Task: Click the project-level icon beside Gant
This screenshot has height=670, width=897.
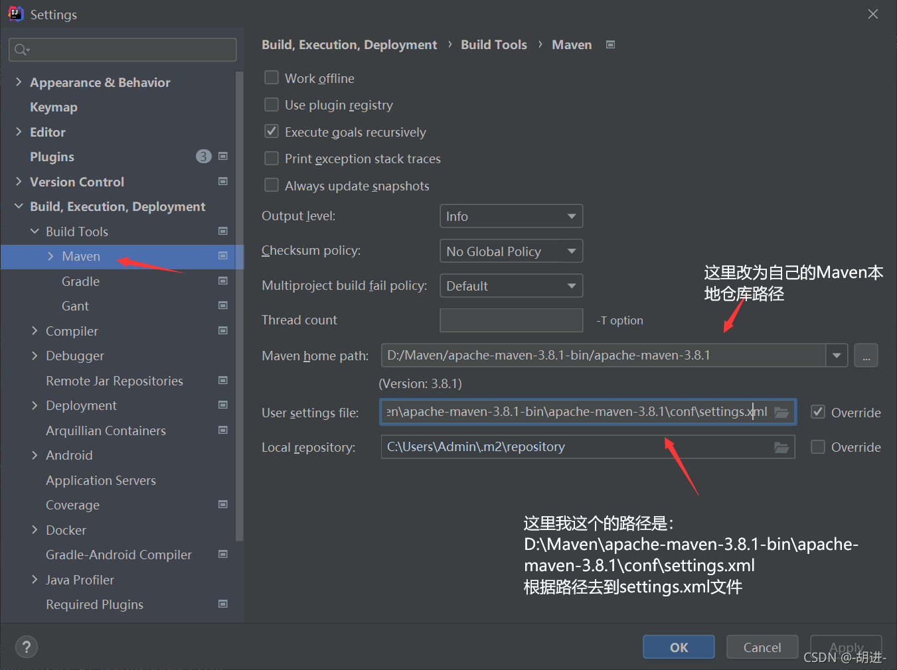Action: (x=223, y=305)
